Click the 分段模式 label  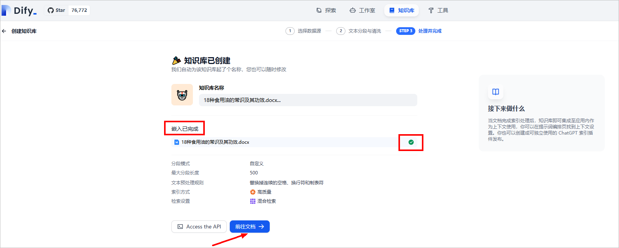(x=181, y=164)
